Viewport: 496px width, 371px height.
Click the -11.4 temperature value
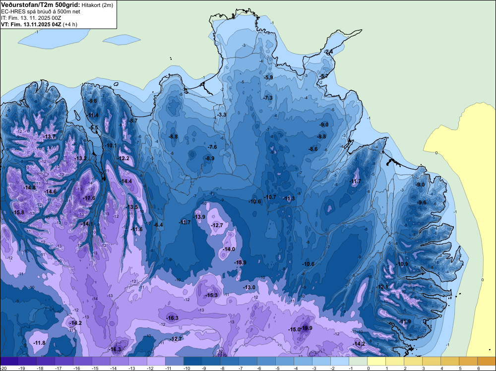point(93,115)
